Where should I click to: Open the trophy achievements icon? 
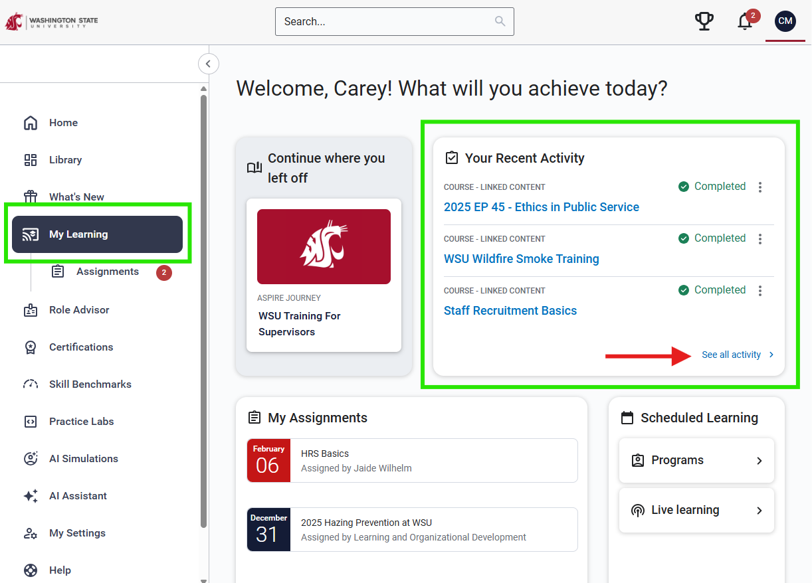point(704,21)
